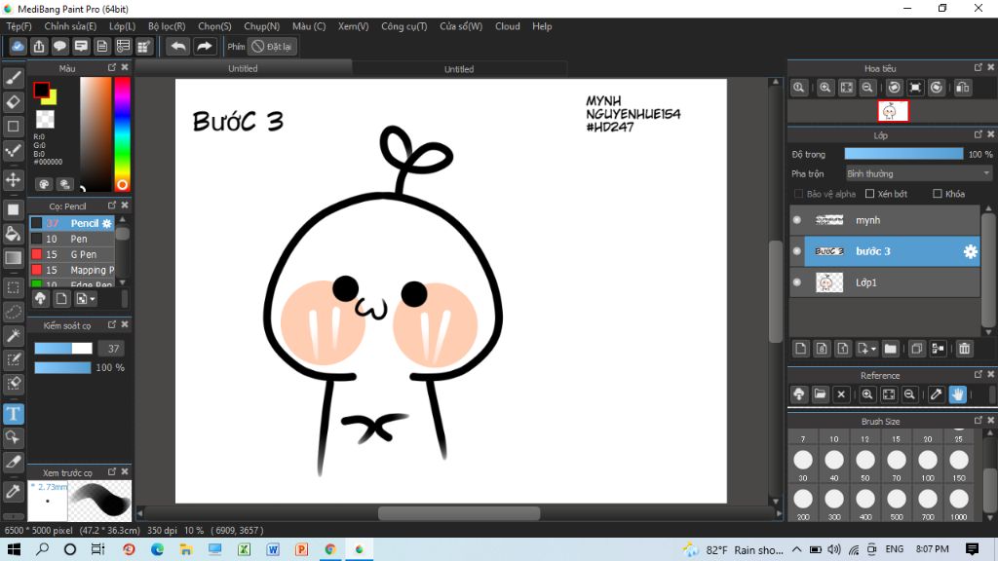Click the Undo arrow button
The width and height of the screenshot is (998, 561).
pos(178,47)
